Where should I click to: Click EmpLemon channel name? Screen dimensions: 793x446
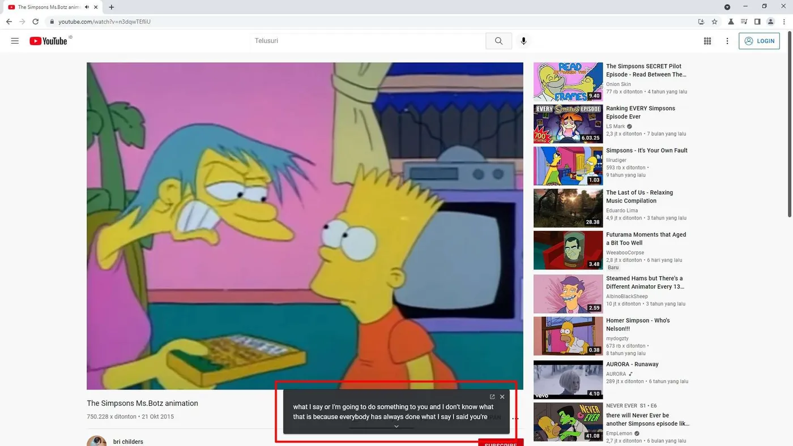pyautogui.click(x=619, y=434)
